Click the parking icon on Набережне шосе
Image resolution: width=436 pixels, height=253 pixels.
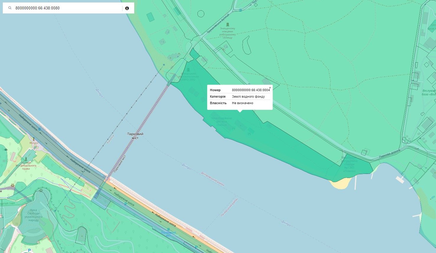coord(126,204)
